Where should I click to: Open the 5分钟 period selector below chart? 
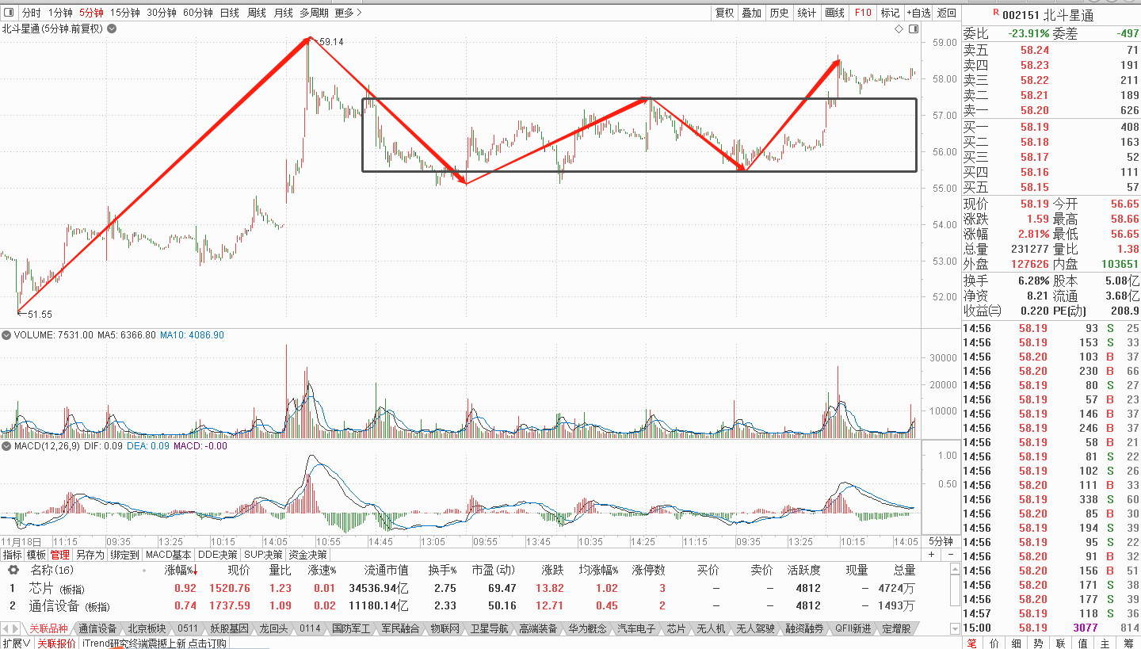(941, 541)
